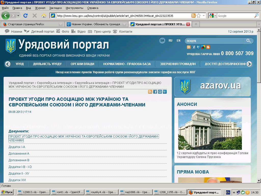This screenshot has height=196, width=261.
Task: Click the header Facebook icon under search
Action: point(193,47)
